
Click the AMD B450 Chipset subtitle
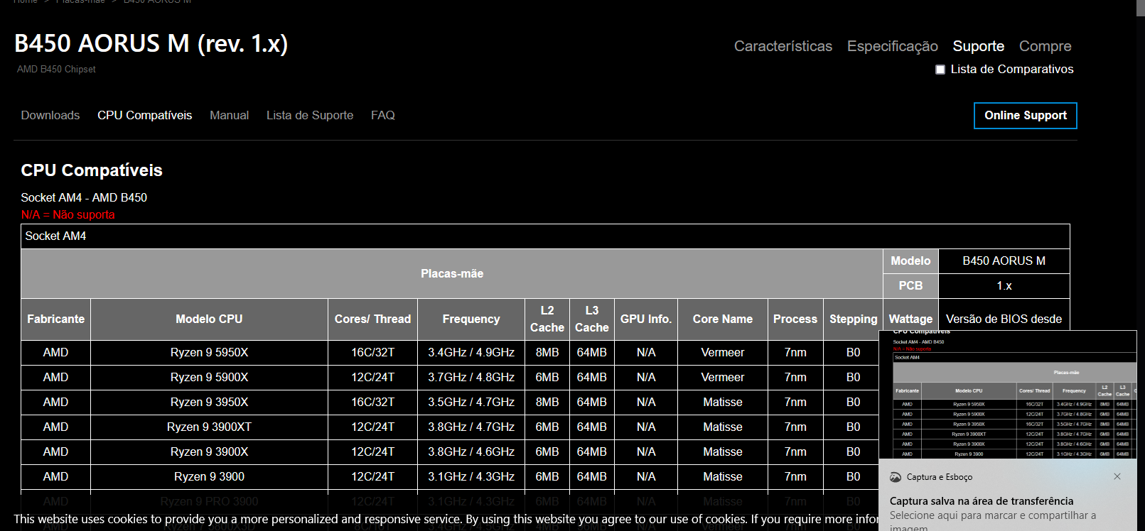pyautogui.click(x=56, y=70)
